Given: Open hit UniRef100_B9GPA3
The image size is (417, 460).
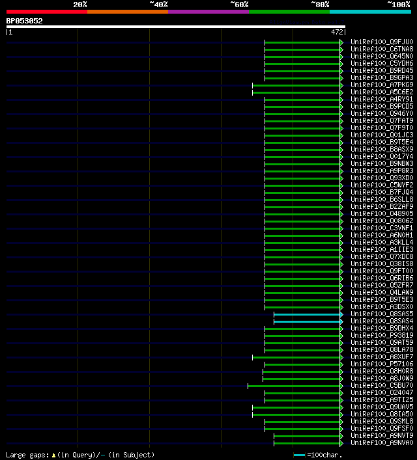Looking at the screenshot, I should (382, 77).
